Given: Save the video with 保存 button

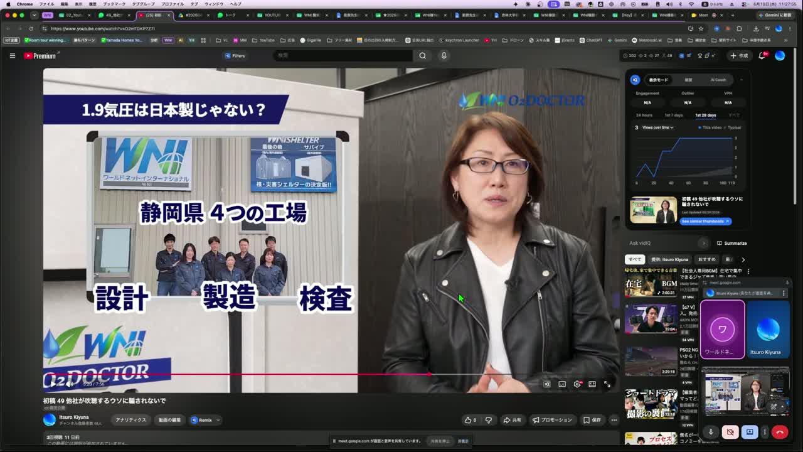Looking at the screenshot, I should tap(592, 420).
